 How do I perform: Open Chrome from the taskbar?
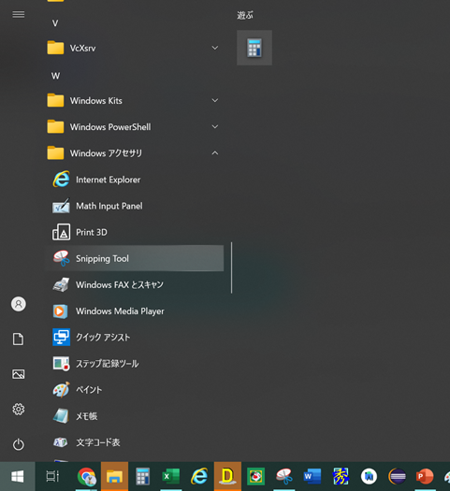point(86,476)
